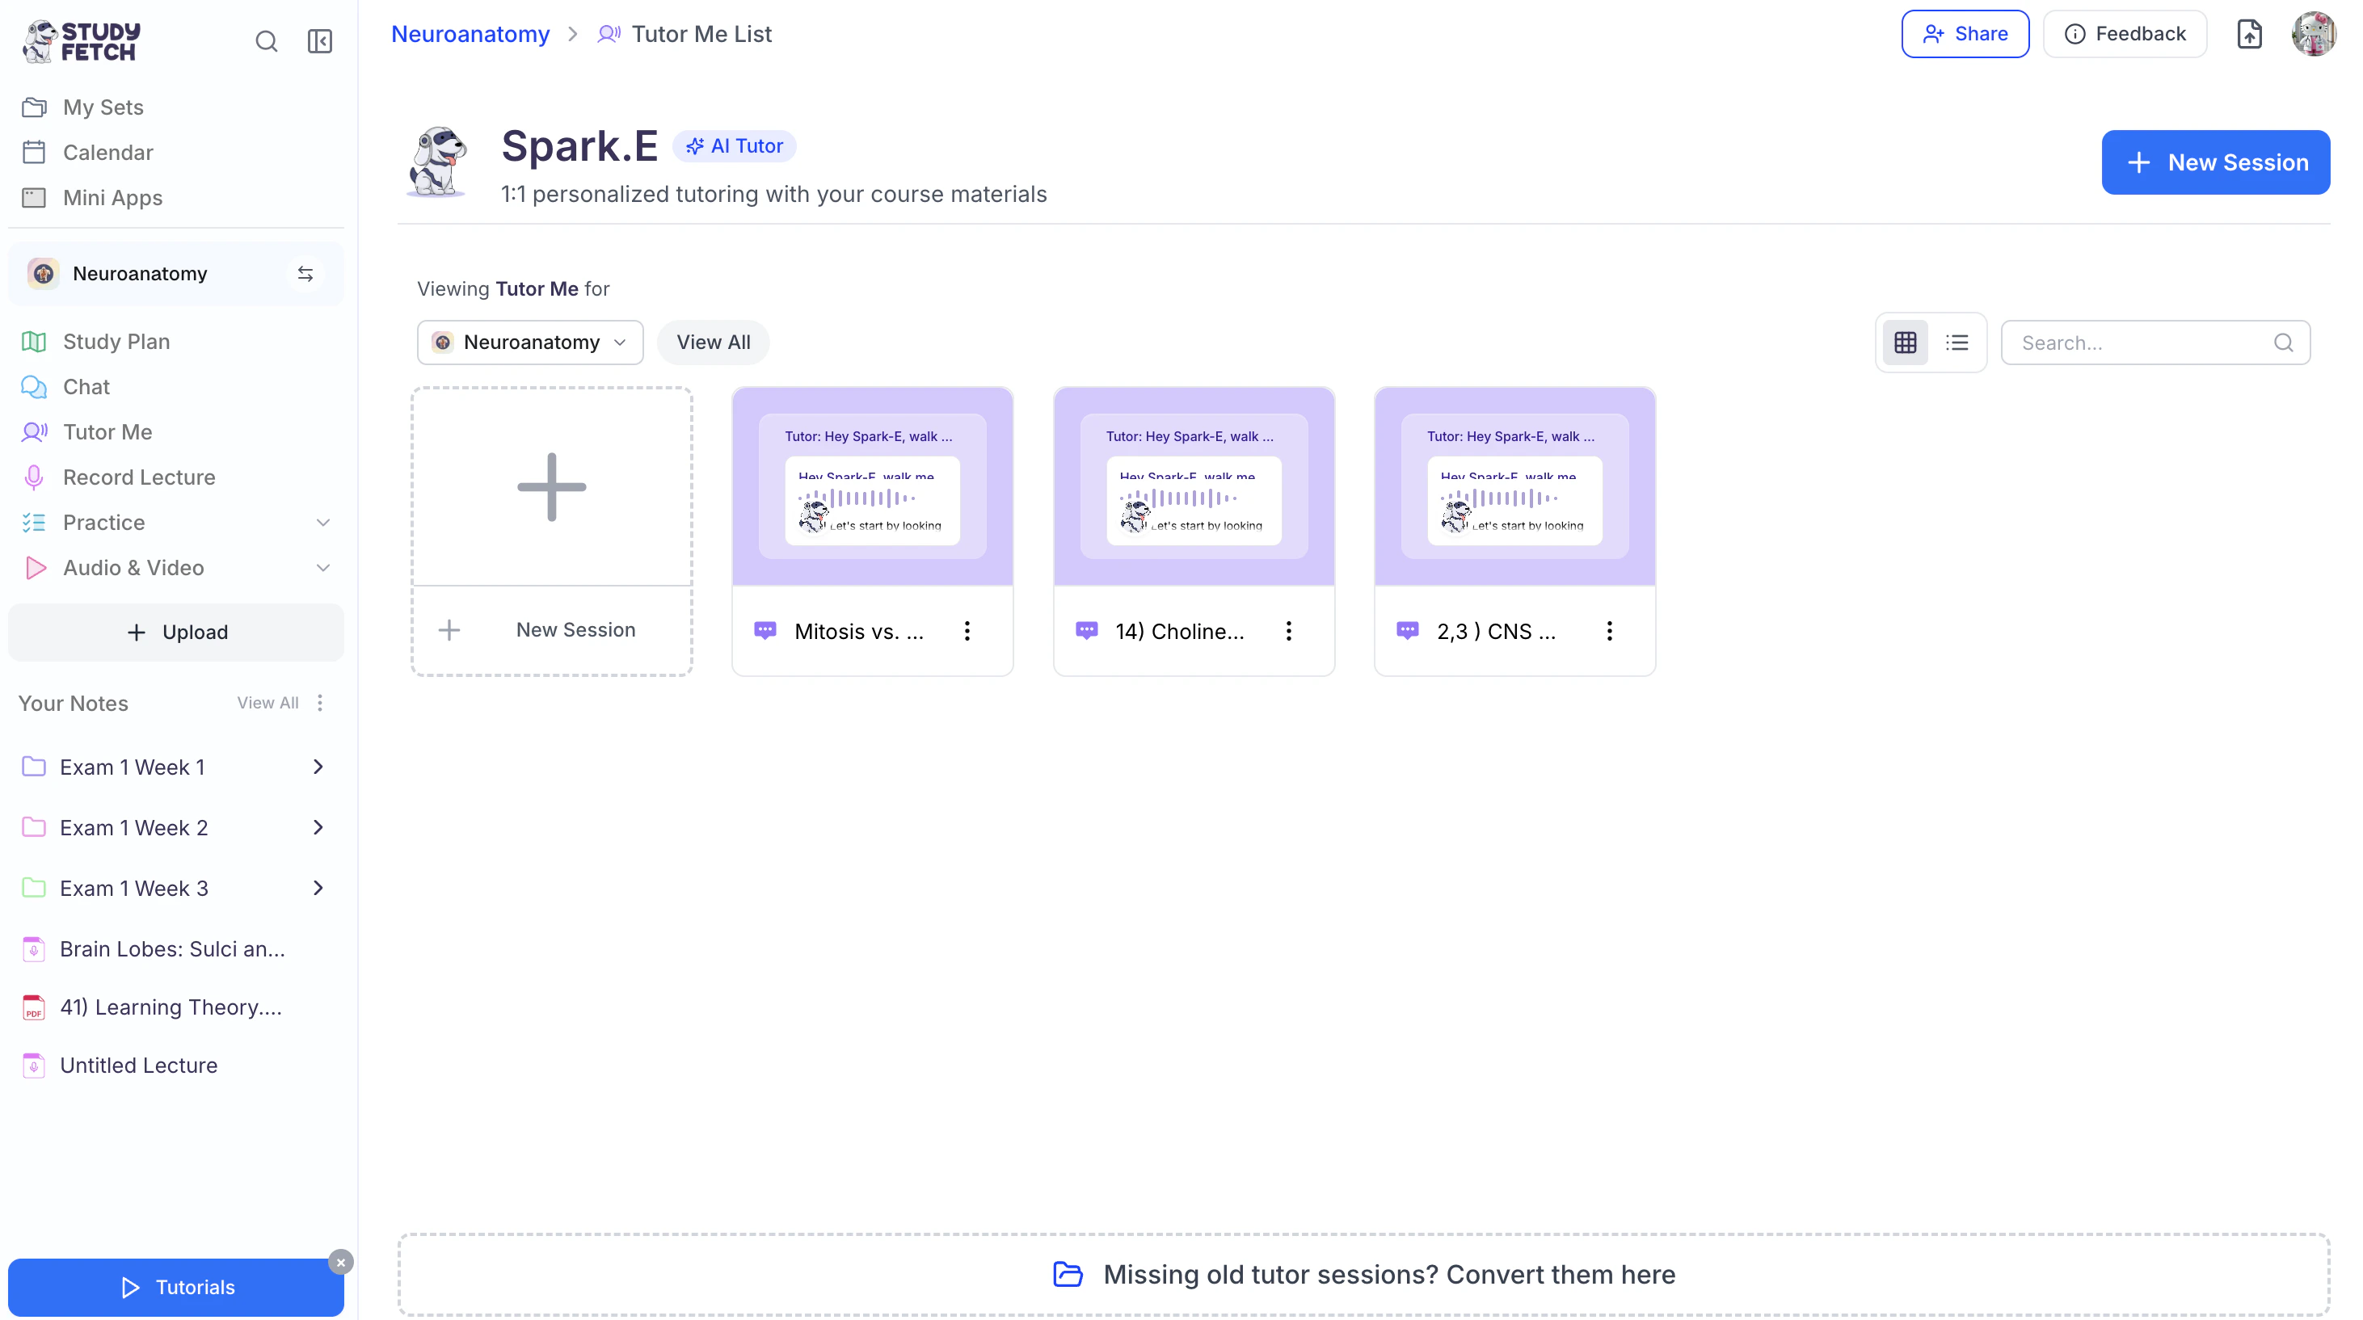
Task: Collapse the left sidebar panel icon
Action: (x=319, y=41)
